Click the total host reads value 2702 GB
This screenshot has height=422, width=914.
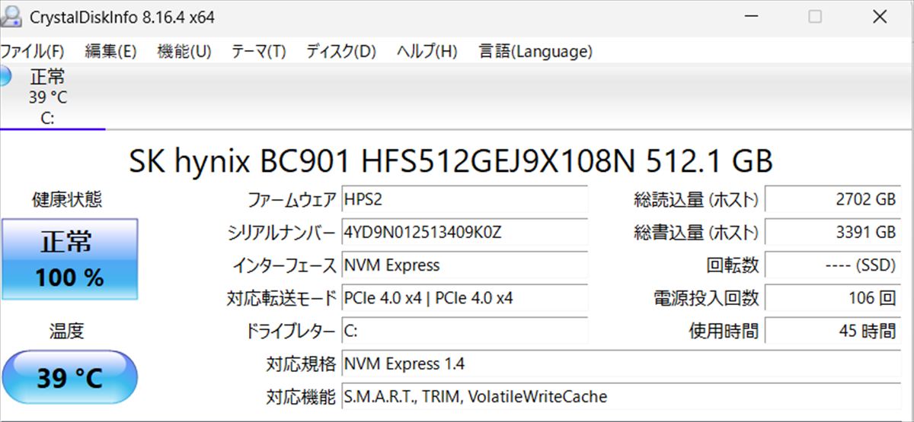point(832,200)
